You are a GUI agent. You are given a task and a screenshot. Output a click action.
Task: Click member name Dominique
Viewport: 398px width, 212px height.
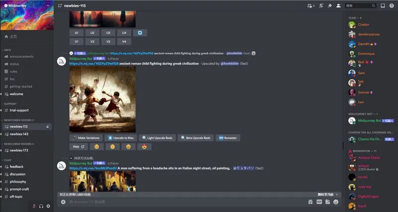366,54
